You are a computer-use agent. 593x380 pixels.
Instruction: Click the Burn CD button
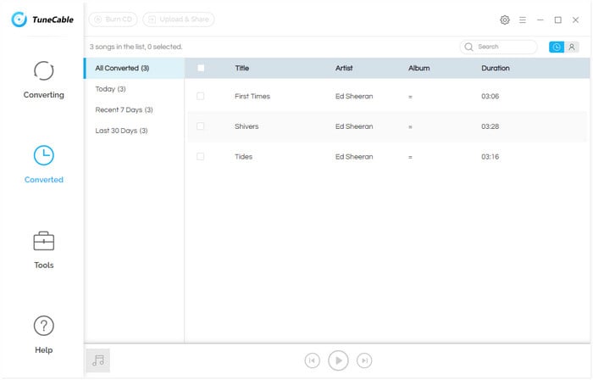(x=113, y=20)
